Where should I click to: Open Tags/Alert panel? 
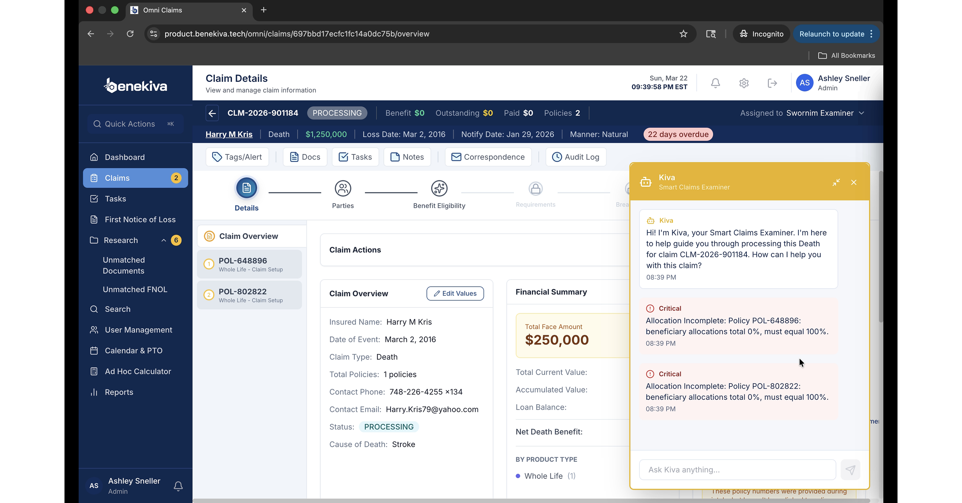237,157
